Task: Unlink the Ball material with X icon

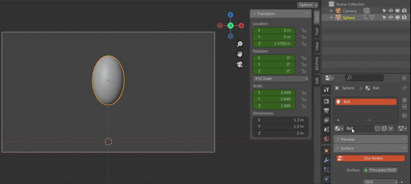Action: point(391,129)
